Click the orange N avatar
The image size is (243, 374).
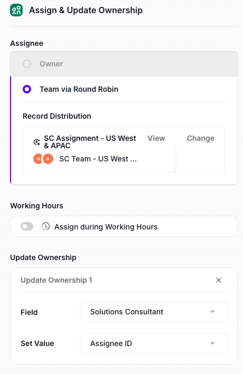[38, 159]
